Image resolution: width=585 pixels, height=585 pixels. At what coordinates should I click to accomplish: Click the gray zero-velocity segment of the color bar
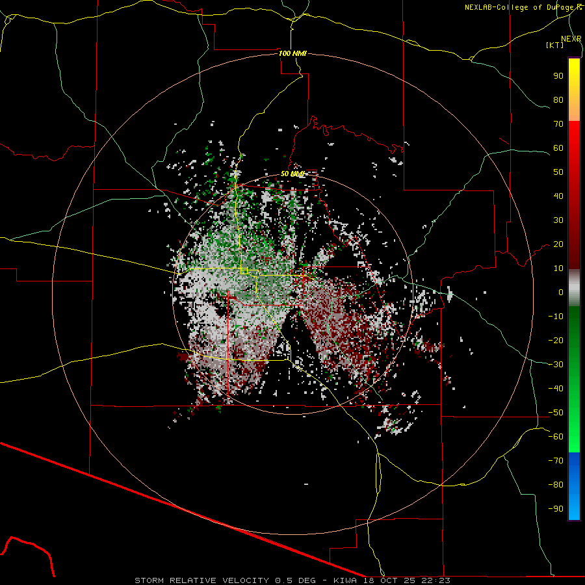(x=574, y=288)
